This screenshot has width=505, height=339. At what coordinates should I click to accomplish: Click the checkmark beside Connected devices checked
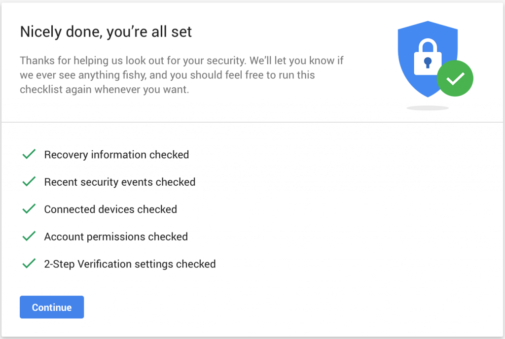[x=29, y=209]
